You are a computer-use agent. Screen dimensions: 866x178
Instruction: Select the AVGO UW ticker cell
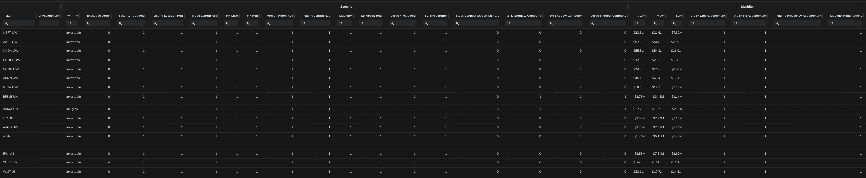tap(10, 127)
